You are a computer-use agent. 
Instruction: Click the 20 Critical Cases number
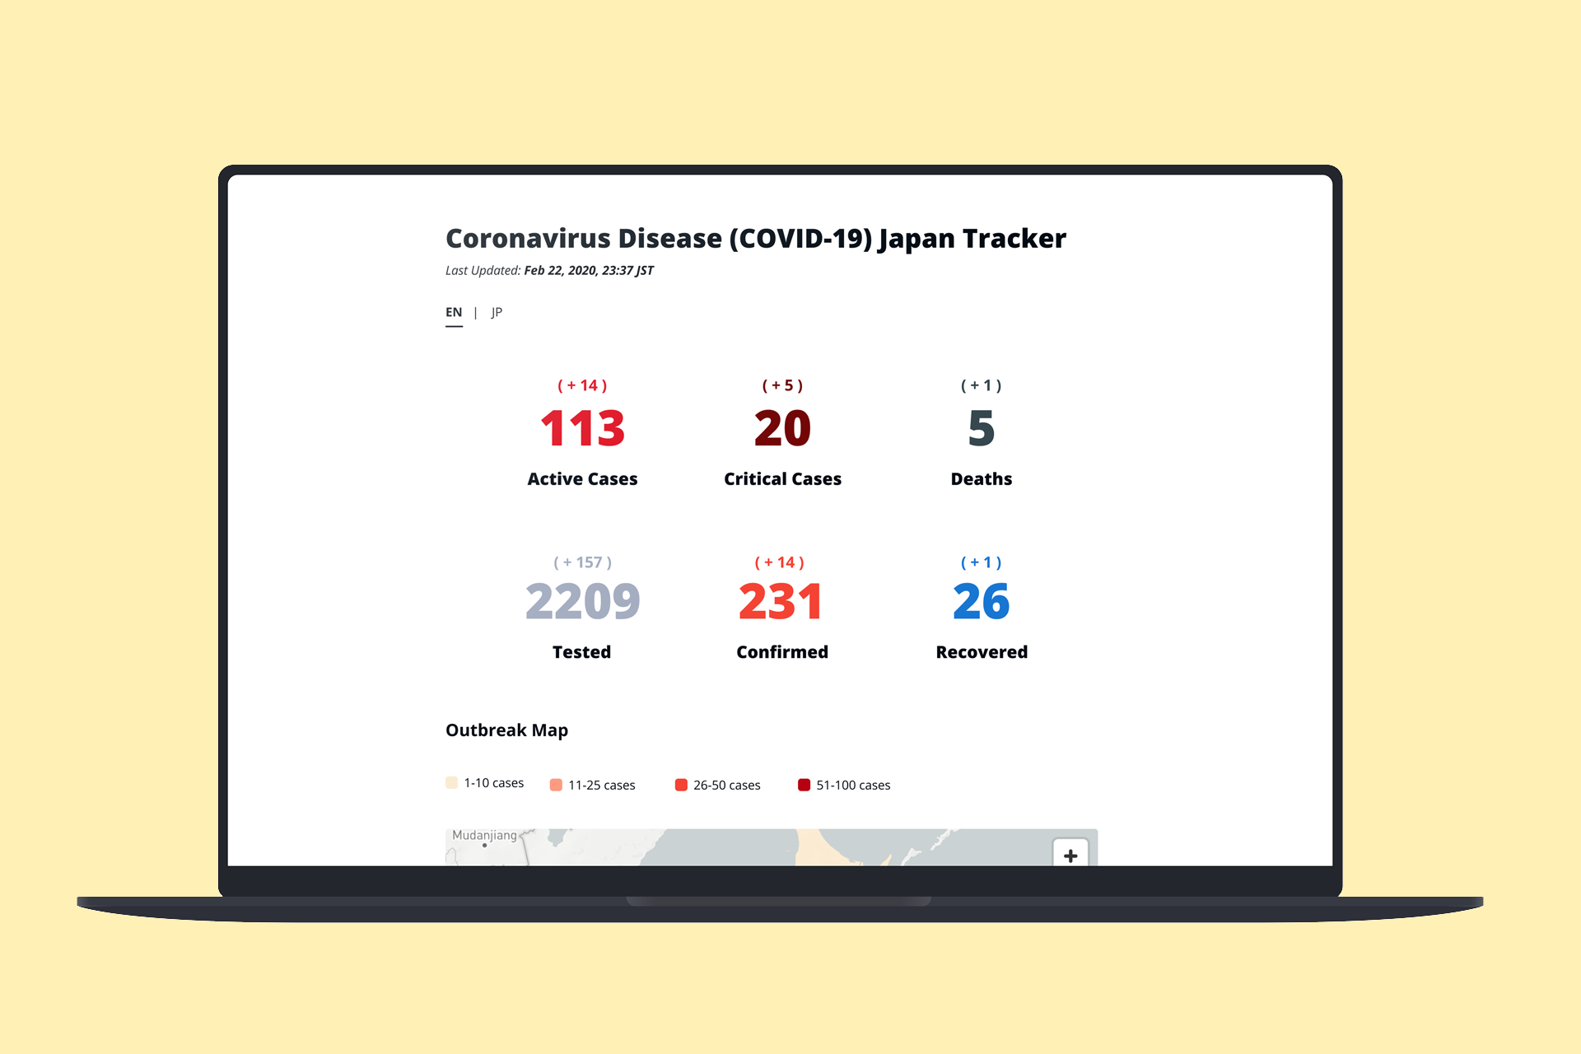point(782,429)
